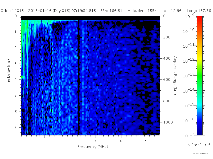
Task: Click the Orbit: 14013 header text
Action: [x=12, y=11]
